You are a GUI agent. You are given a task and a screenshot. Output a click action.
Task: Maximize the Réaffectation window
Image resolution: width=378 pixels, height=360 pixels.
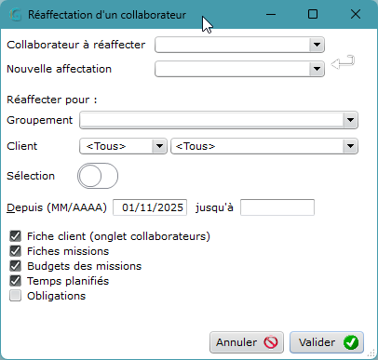(x=313, y=14)
